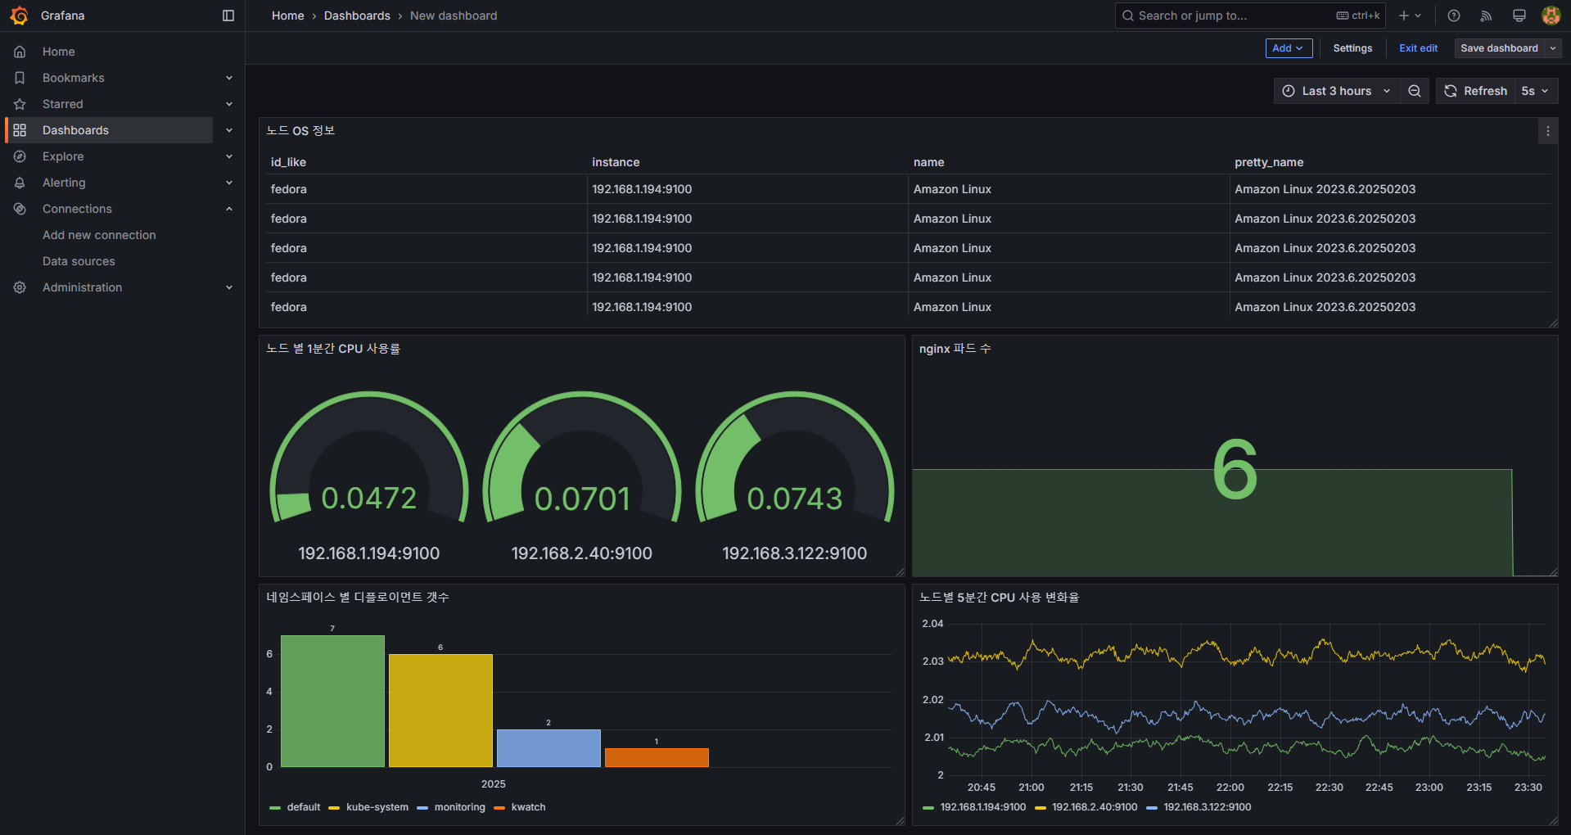Open the Explore sidebar item
The image size is (1571, 835).
pyautogui.click(x=63, y=156)
